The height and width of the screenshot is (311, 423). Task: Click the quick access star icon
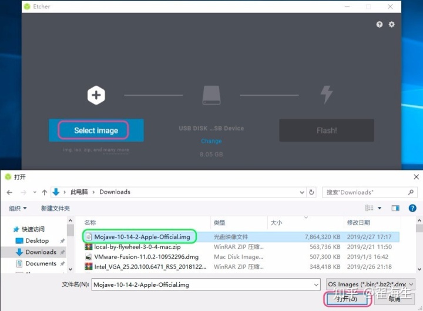tap(16, 229)
